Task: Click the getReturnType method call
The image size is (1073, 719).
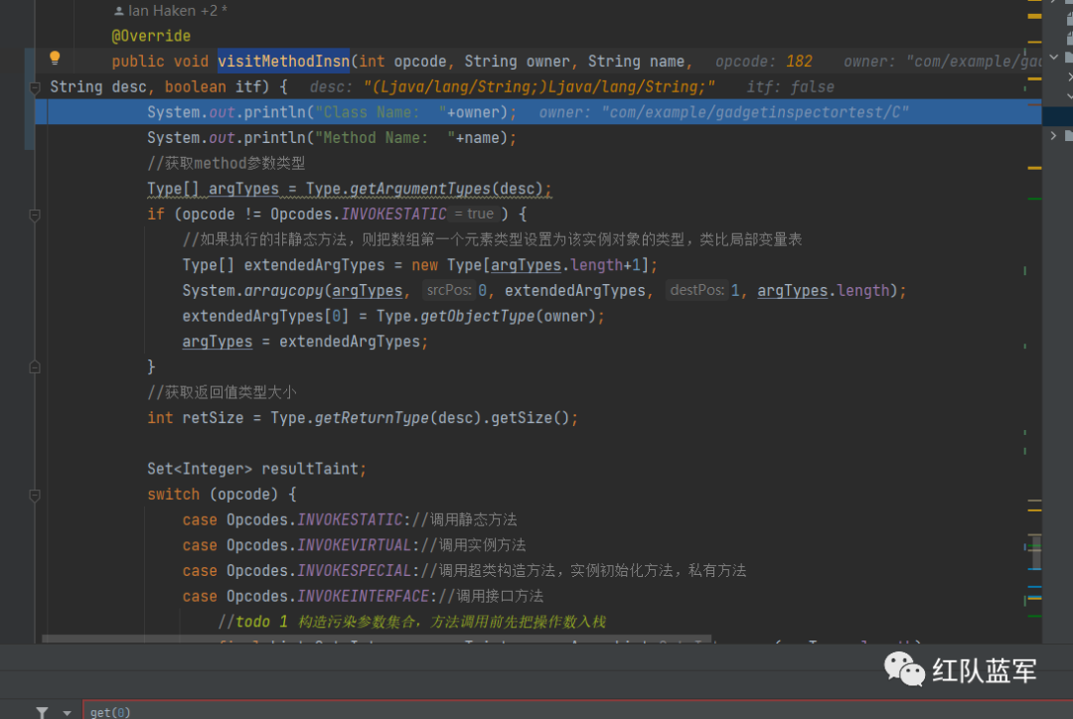Action: pyautogui.click(x=372, y=417)
